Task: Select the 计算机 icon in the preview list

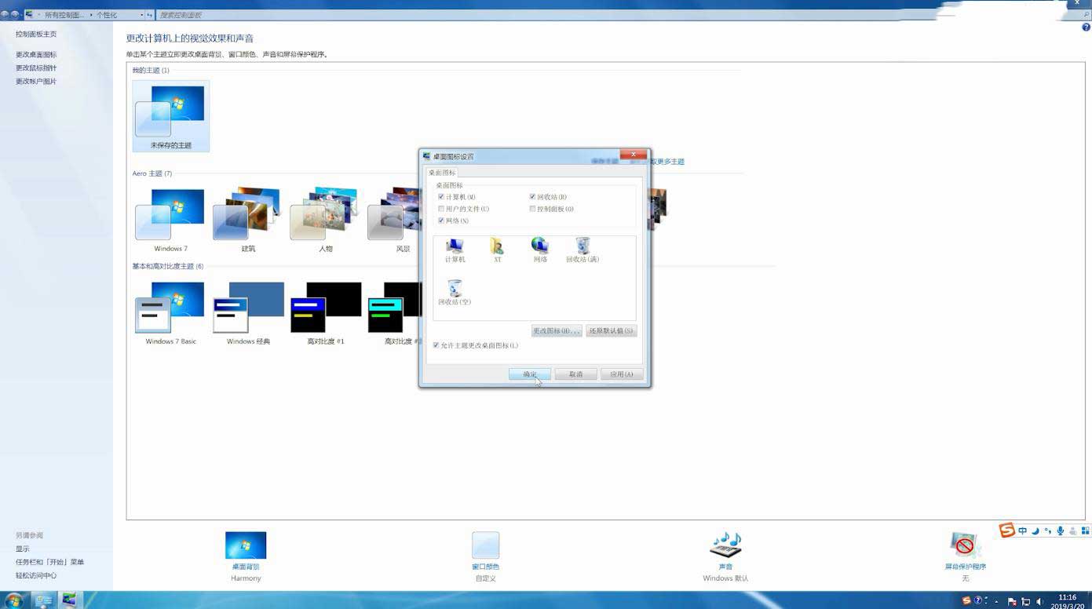Action: pos(455,250)
